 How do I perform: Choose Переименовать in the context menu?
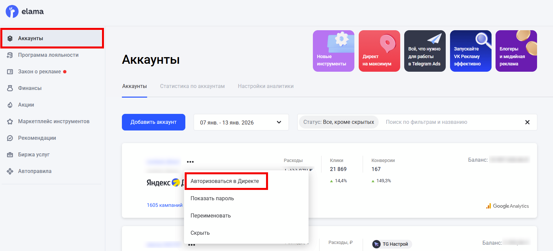(211, 216)
